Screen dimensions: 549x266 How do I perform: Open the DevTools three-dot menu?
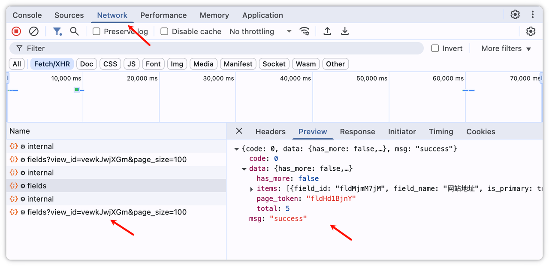coord(533,15)
